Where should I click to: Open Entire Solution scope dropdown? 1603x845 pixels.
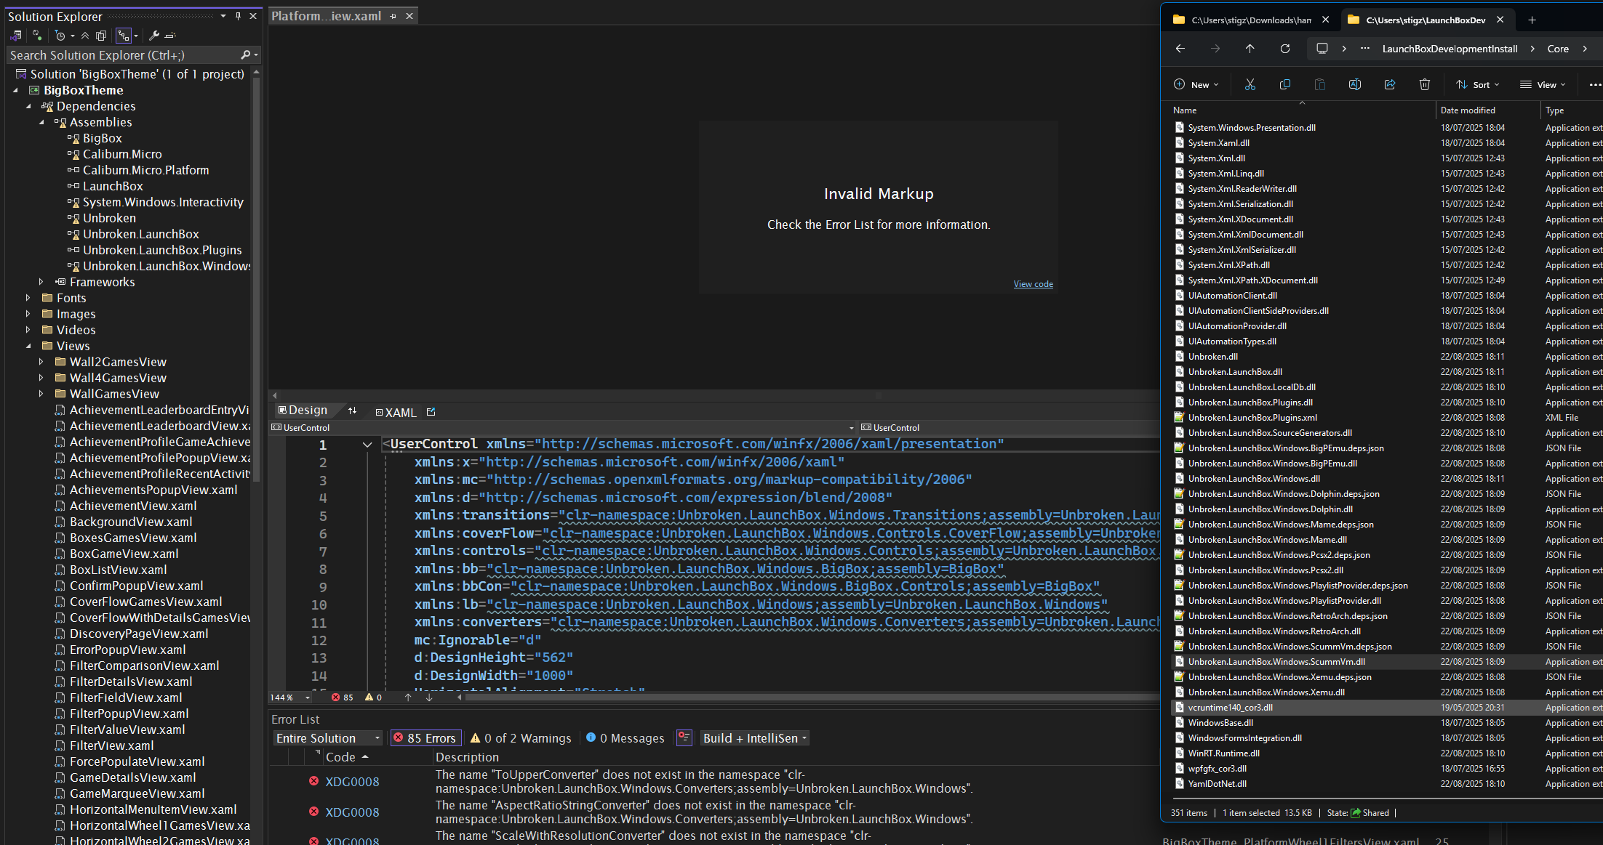tap(328, 738)
